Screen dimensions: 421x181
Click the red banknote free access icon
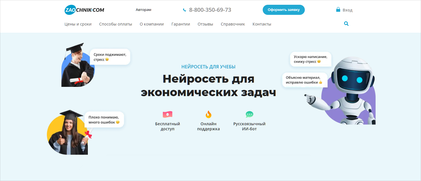pos(167,114)
